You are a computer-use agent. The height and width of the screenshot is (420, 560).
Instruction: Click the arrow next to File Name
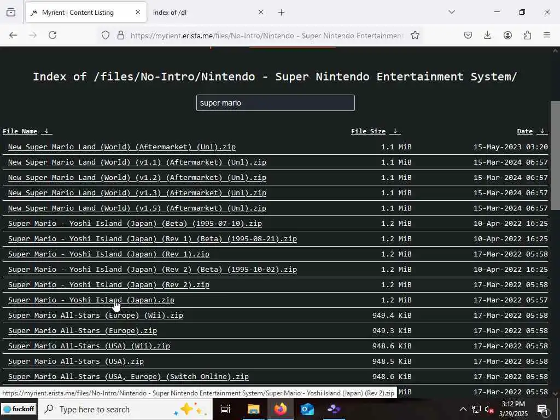46,131
